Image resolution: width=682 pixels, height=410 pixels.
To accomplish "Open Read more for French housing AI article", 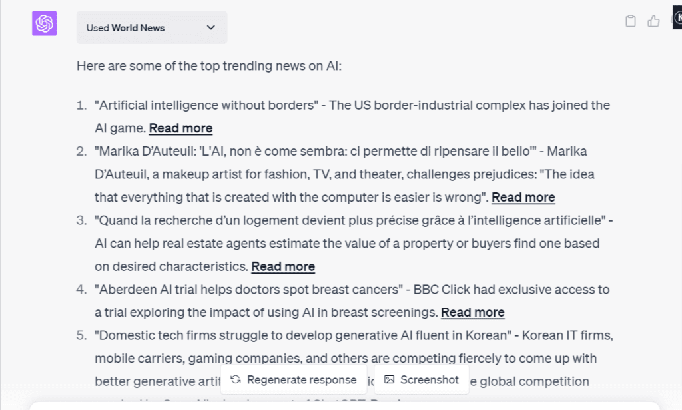I will (x=283, y=266).
